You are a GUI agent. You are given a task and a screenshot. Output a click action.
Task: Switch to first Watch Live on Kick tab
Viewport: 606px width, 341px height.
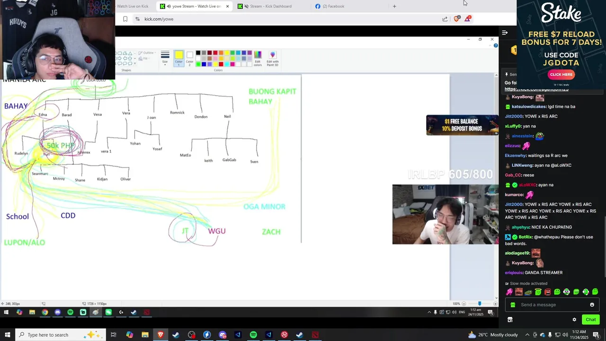(133, 6)
